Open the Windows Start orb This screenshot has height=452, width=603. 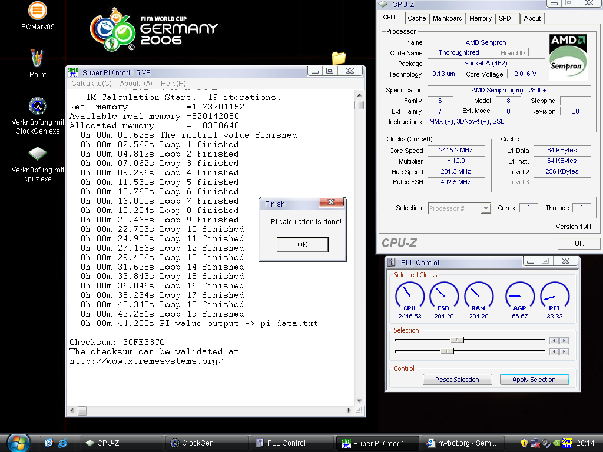click(x=18, y=443)
